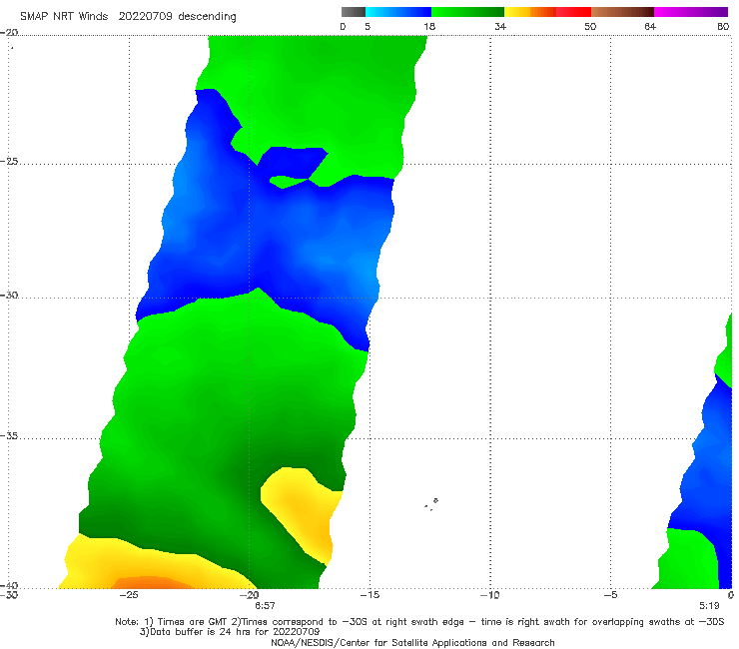
Task: Click the longitude label '-5' on the bottom axis
Action: pyautogui.click(x=610, y=595)
